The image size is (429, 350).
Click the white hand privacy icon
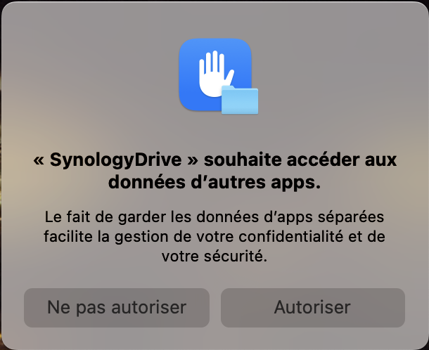click(216, 74)
